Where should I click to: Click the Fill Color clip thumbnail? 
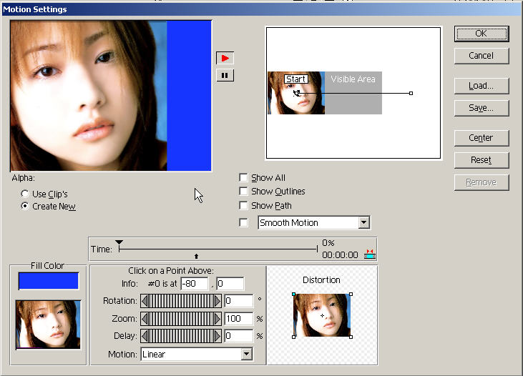pos(49,325)
